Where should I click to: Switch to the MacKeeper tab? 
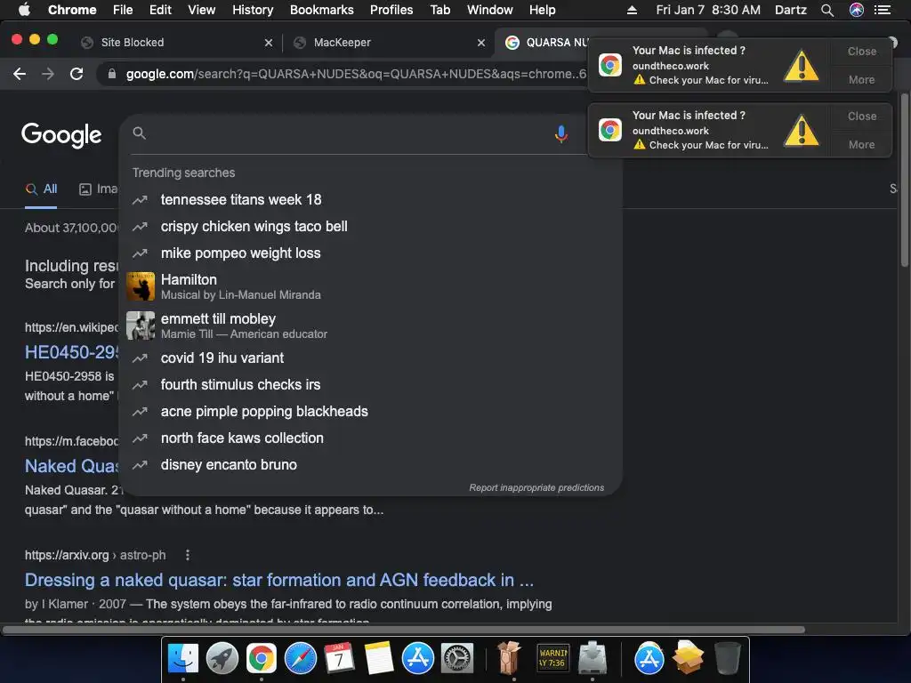click(x=388, y=43)
